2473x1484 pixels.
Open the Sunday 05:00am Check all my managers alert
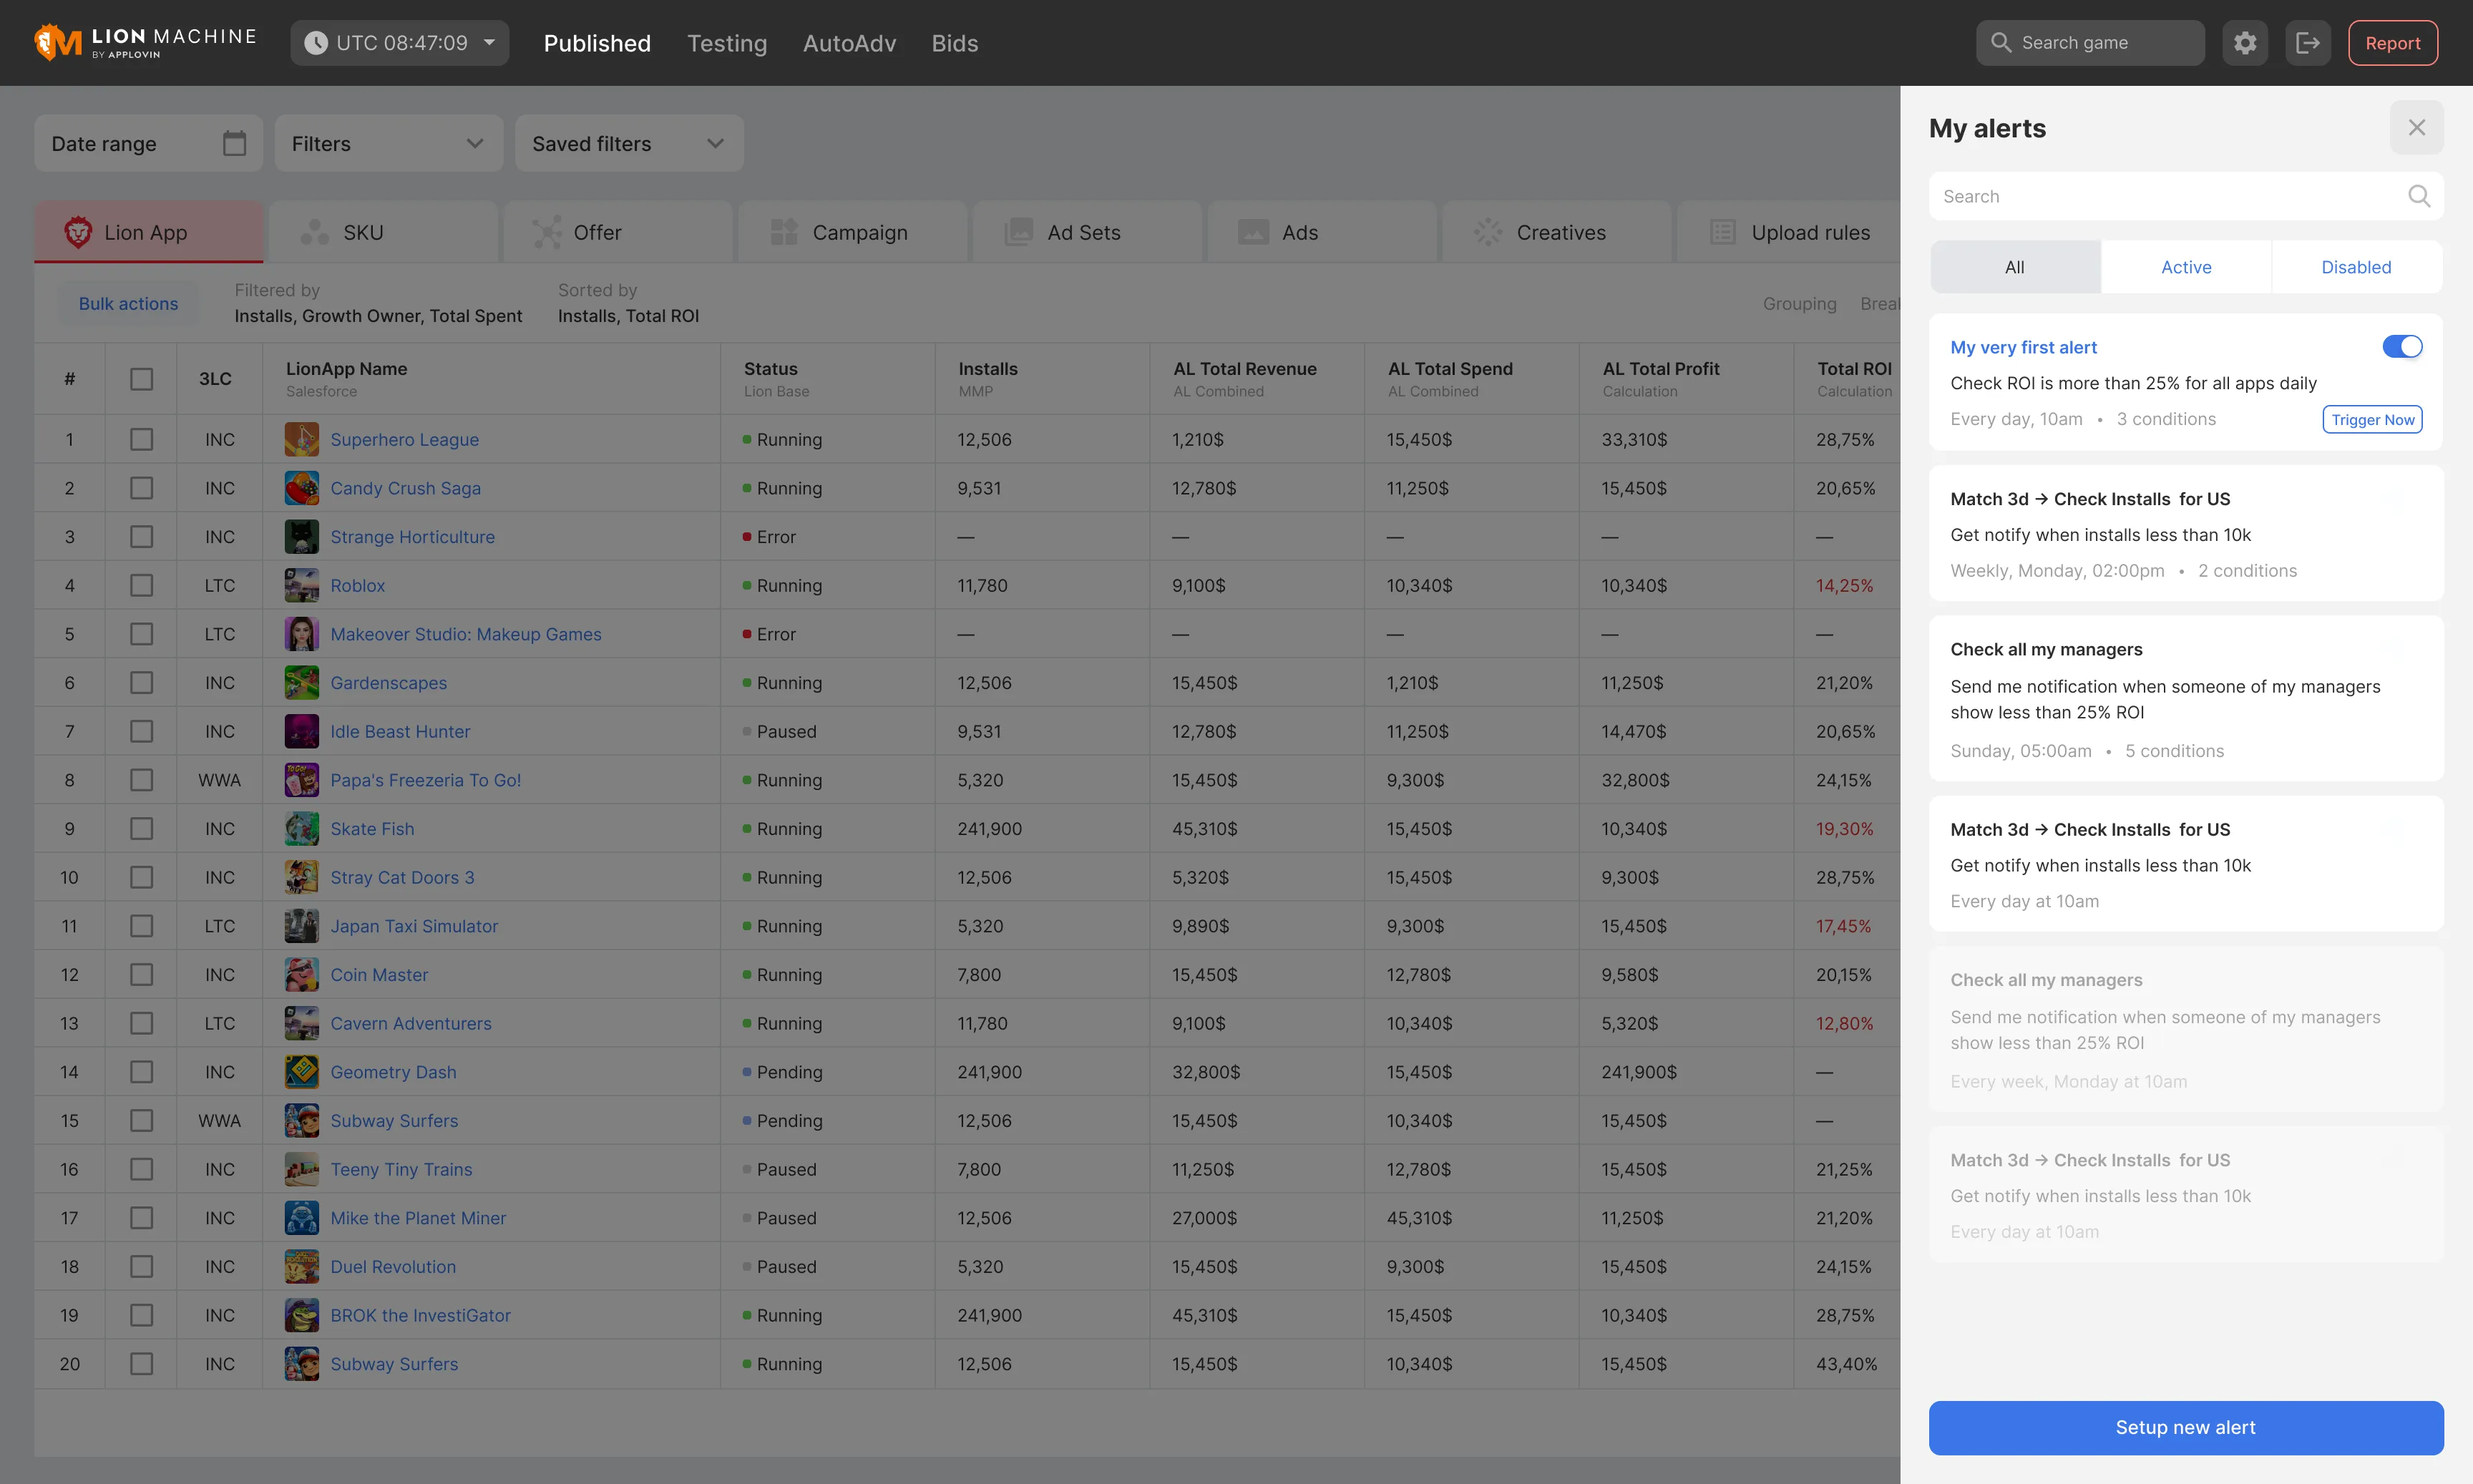(x=2186, y=698)
